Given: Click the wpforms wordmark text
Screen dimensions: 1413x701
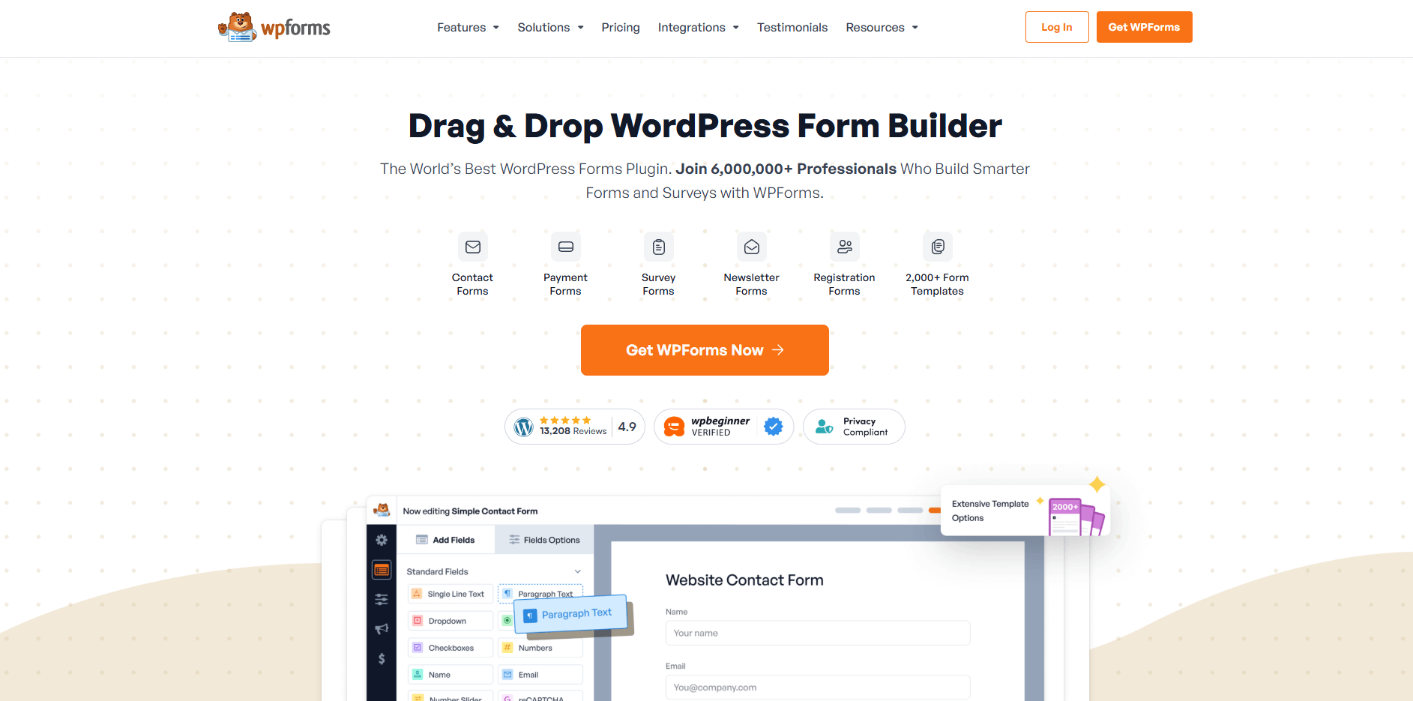Looking at the screenshot, I should pyautogui.click(x=295, y=28).
